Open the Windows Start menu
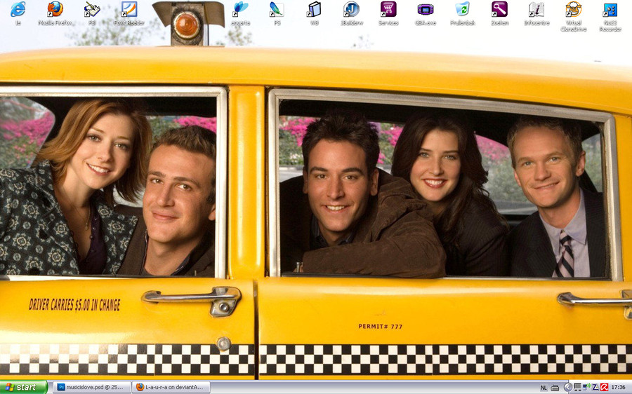 point(24,387)
